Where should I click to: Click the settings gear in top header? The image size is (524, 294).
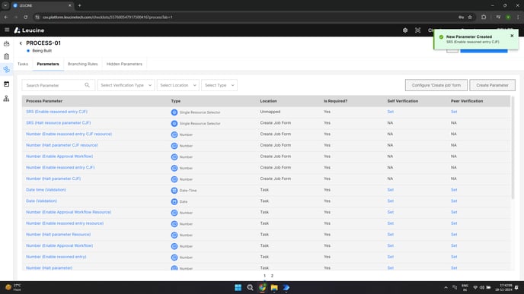coord(405,30)
